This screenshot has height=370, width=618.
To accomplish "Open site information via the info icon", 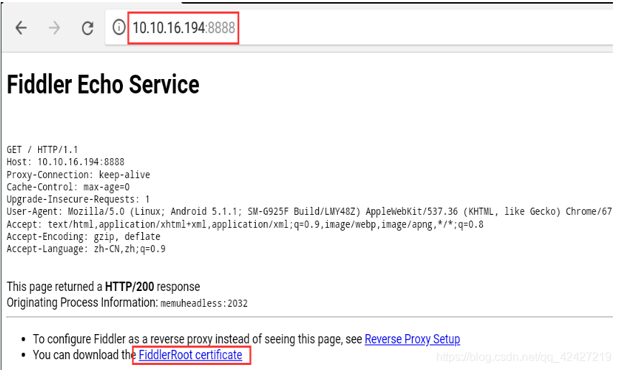I will click(119, 27).
